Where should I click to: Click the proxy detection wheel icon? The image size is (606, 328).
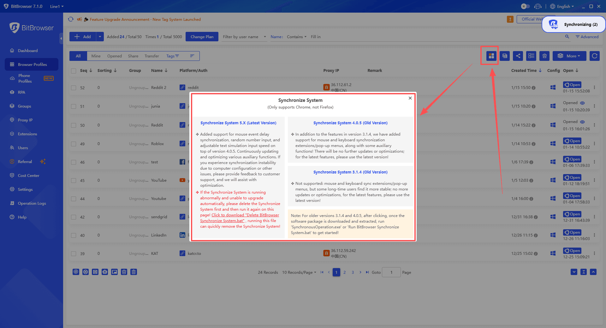(76, 272)
